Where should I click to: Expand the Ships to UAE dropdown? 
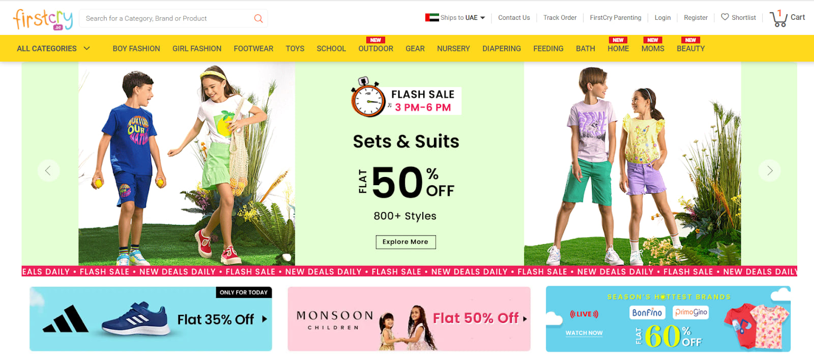click(x=455, y=17)
